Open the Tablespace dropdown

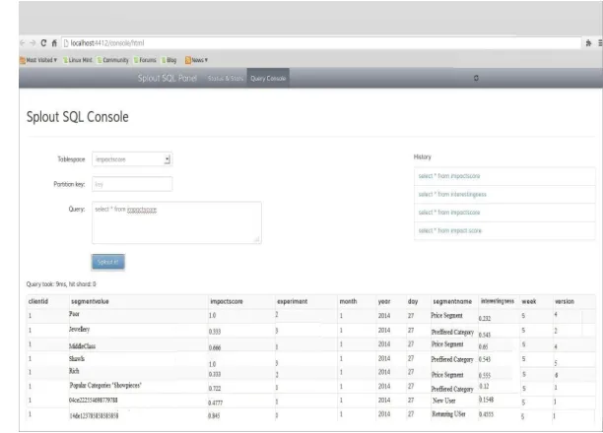pyautogui.click(x=132, y=159)
